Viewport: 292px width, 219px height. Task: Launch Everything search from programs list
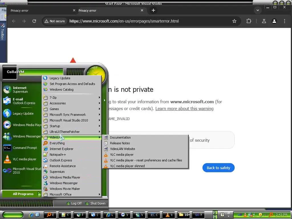pos(72,143)
